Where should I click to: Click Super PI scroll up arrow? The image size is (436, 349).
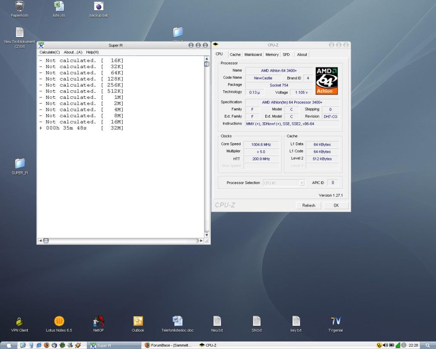coord(207,58)
